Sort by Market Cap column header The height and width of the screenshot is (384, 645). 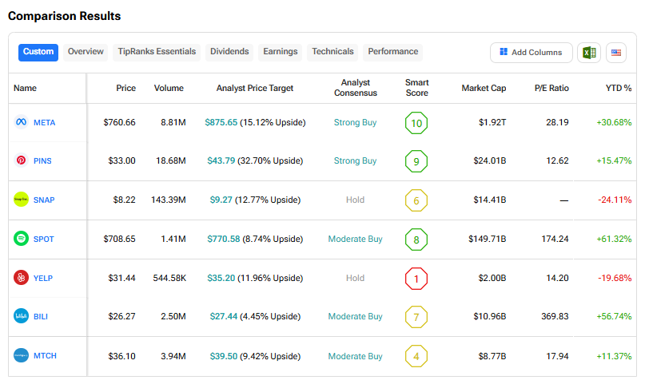tap(484, 88)
